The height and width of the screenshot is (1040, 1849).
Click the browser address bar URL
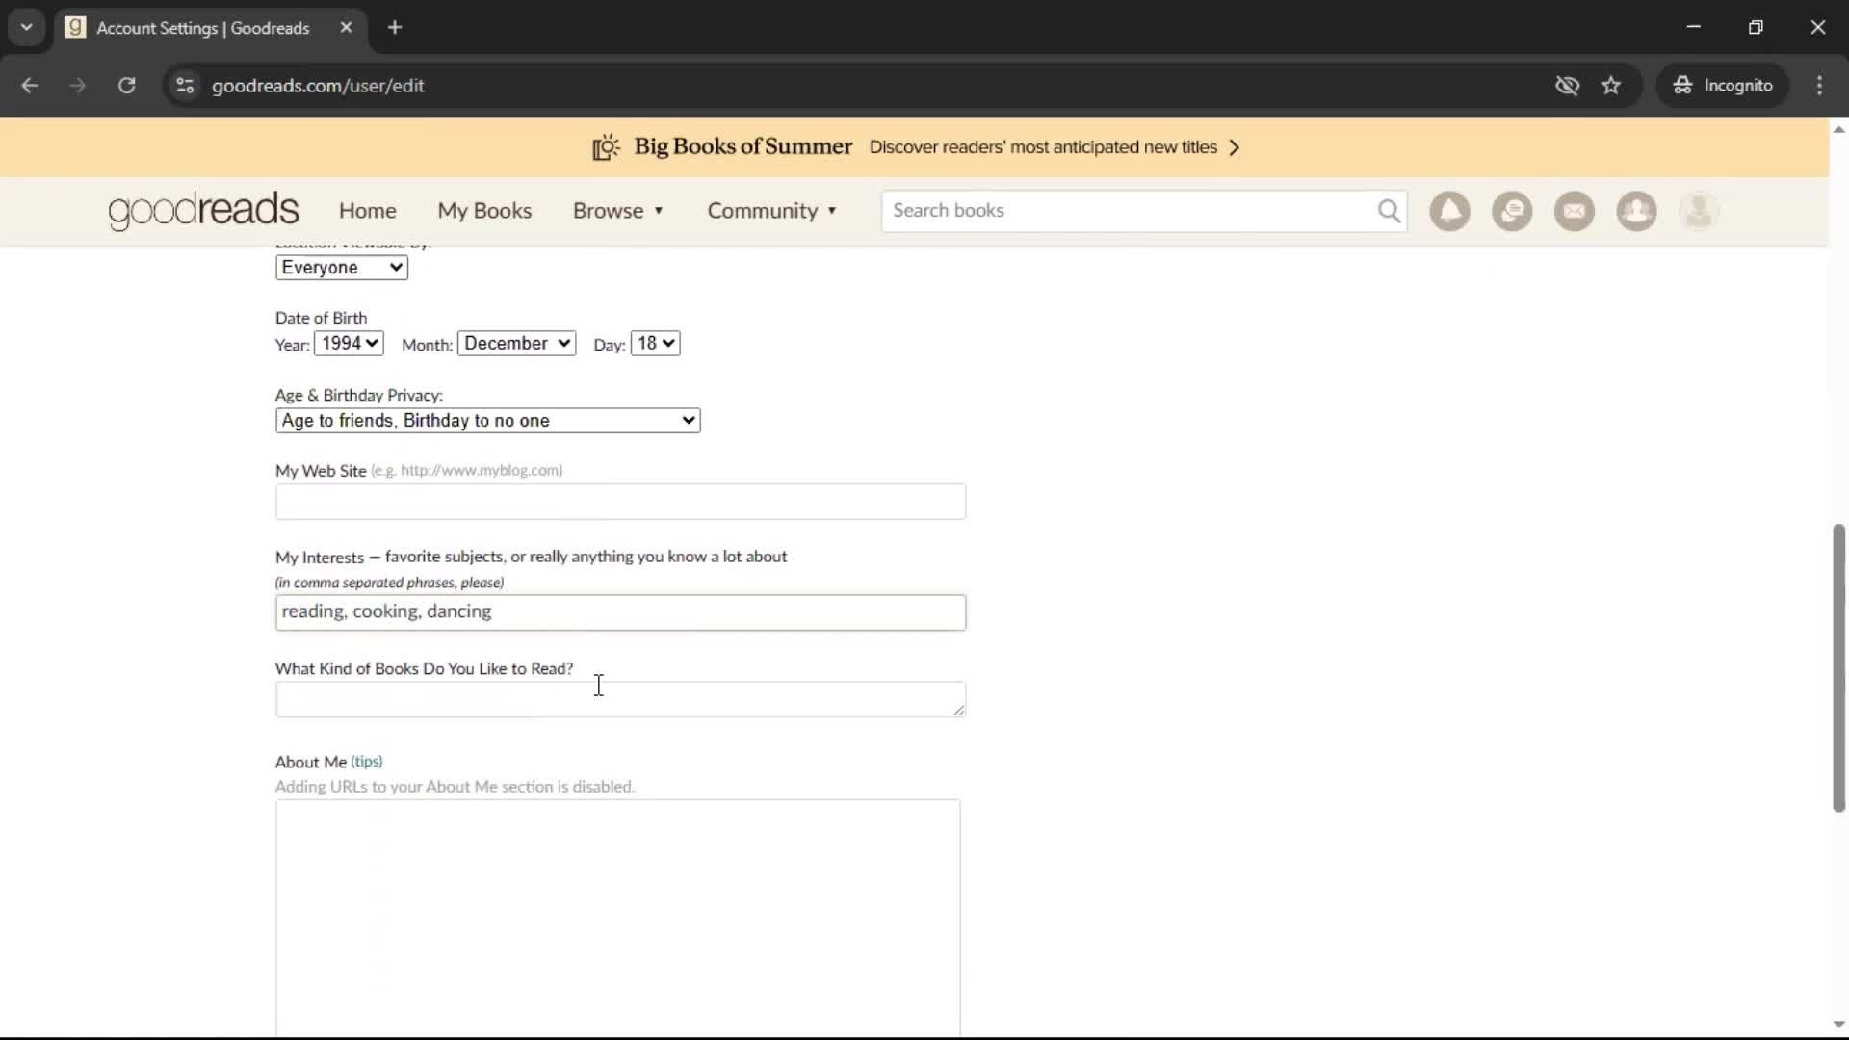318,86
